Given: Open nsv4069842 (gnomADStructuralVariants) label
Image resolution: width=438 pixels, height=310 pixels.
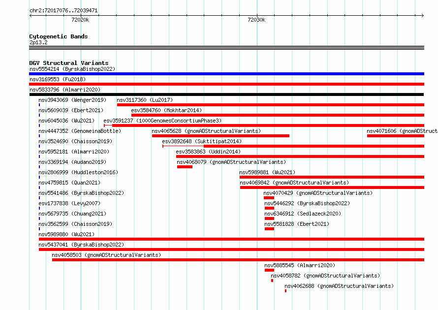Looking at the screenshot, I should [x=294, y=183].
